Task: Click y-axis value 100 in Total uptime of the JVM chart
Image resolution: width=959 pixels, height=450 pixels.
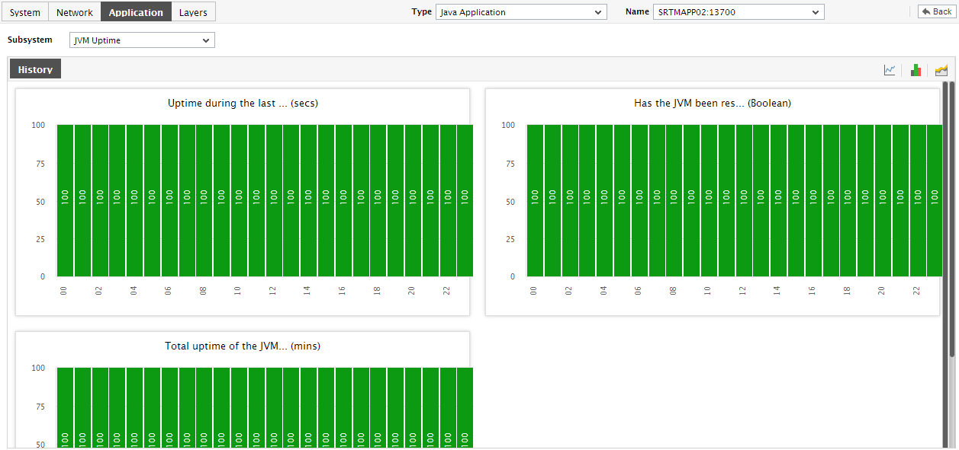Action: pos(37,368)
